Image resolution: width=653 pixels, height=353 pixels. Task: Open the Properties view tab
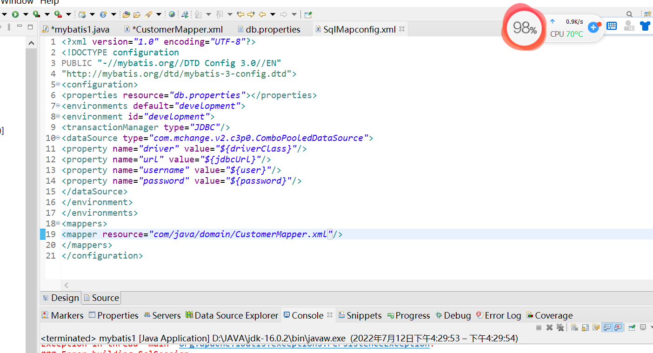pos(113,315)
